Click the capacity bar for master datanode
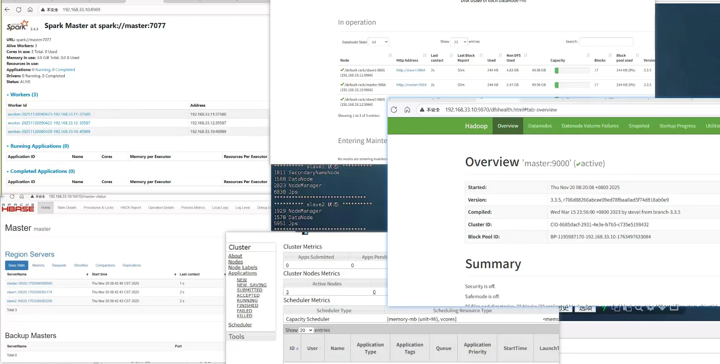Viewport: 720px width, 364px height. [572, 85]
